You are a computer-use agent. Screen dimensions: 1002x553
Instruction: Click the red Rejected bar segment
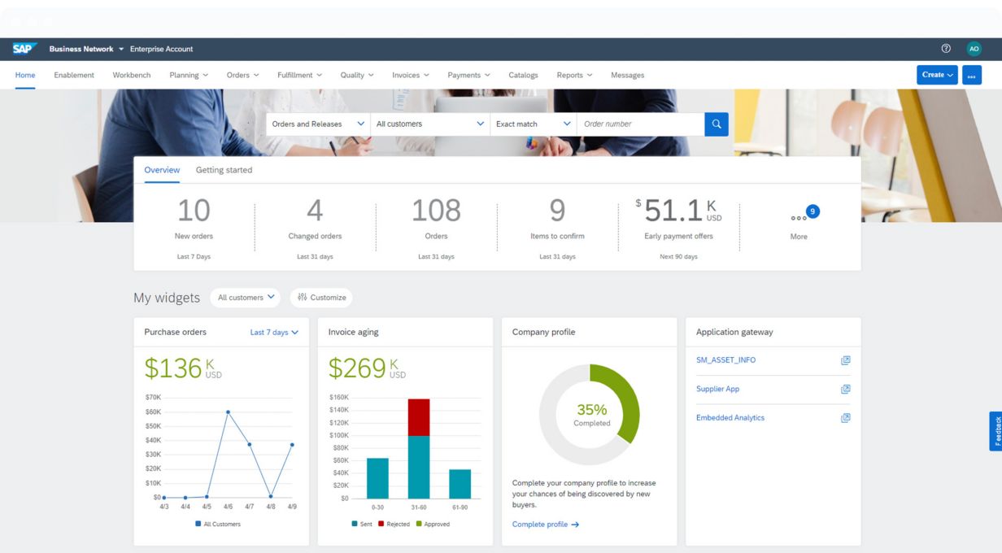point(418,417)
